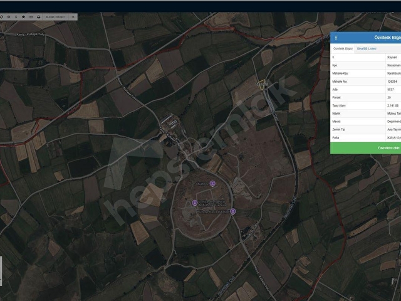
Task: Click the Zemin Tip row label
Action: [338, 130]
